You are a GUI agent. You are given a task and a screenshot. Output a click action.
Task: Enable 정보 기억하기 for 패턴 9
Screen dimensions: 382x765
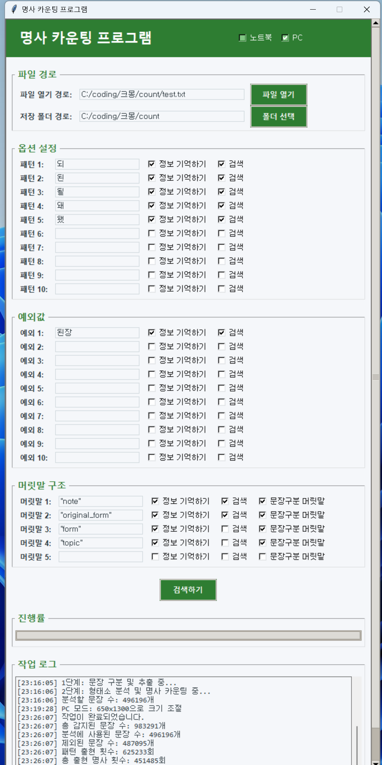click(152, 275)
